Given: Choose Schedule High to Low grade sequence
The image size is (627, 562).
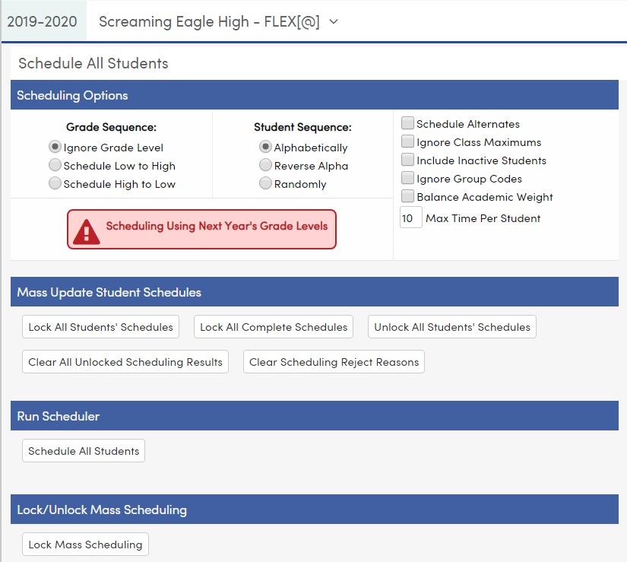Looking at the screenshot, I should (x=54, y=183).
